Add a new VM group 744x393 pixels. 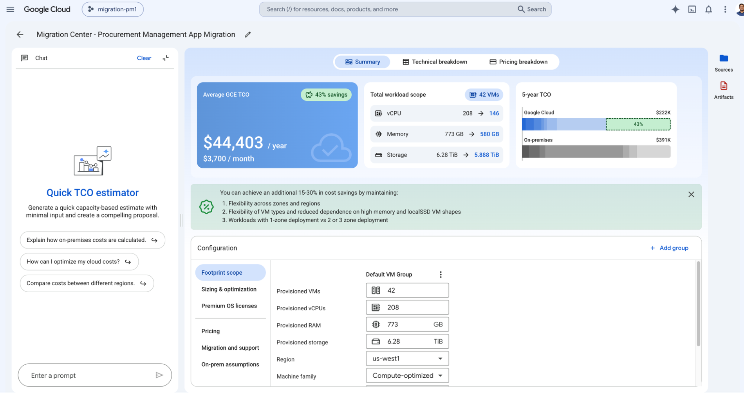(x=669, y=248)
